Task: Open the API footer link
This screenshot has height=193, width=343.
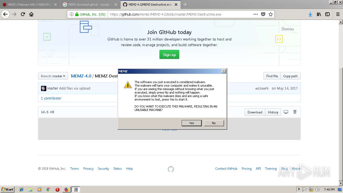Action: click(x=258, y=169)
